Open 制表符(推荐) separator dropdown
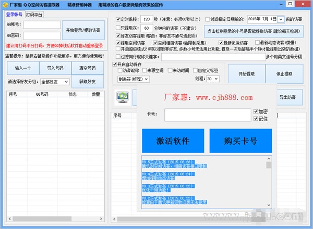313x229 pixels. pyautogui.click(x=134, y=79)
